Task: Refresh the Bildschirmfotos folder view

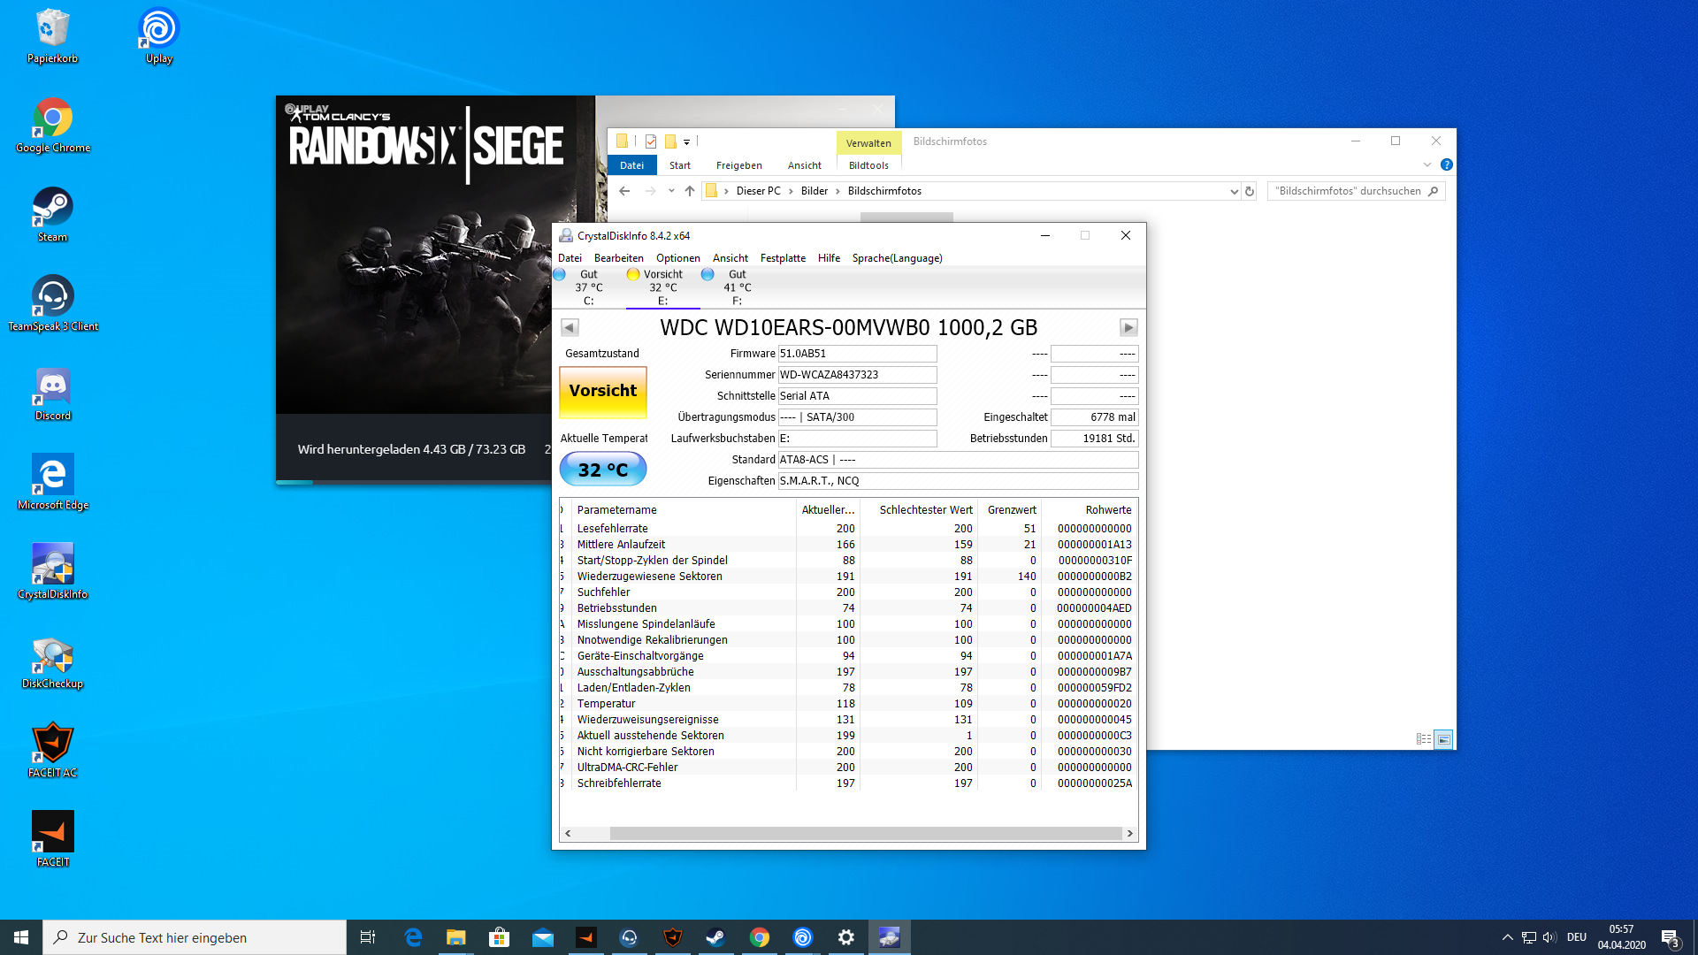Action: pos(1250,191)
